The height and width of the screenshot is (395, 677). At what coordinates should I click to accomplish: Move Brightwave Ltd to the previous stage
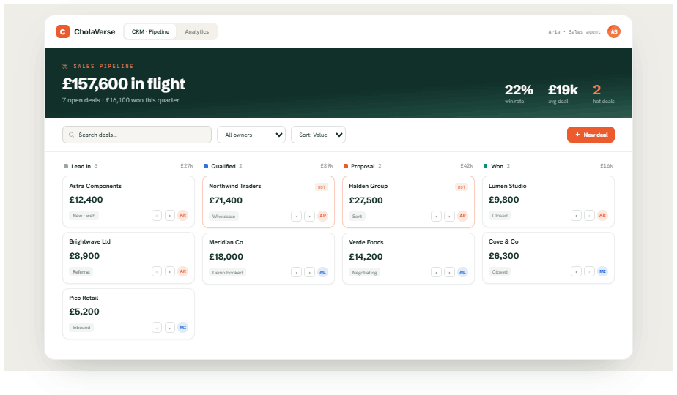[x=157, y=271]
